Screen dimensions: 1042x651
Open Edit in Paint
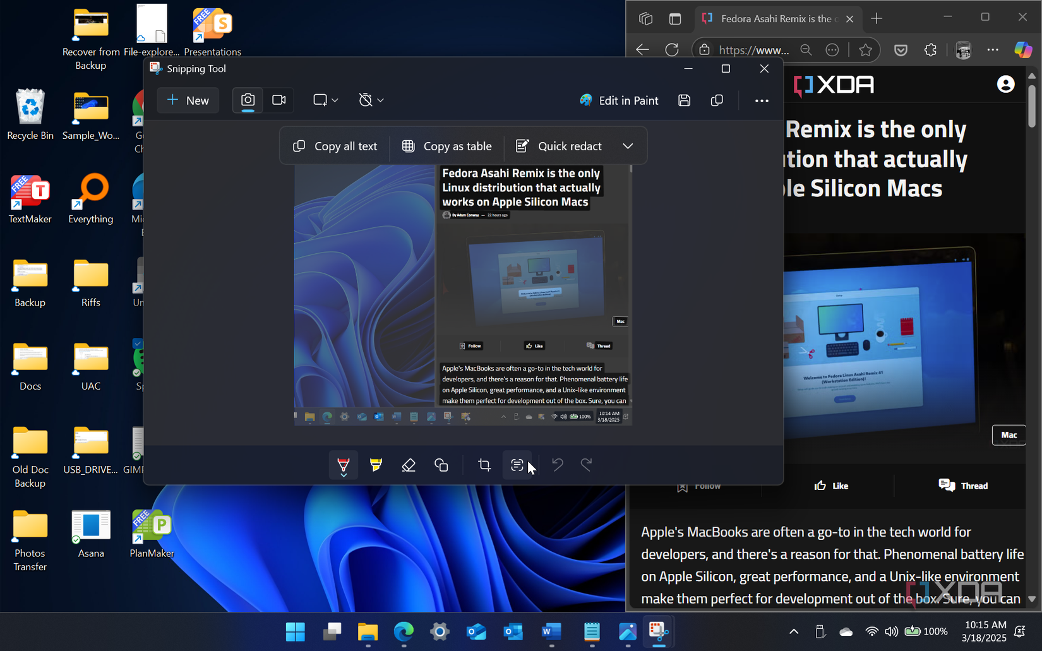click(619, 100)
